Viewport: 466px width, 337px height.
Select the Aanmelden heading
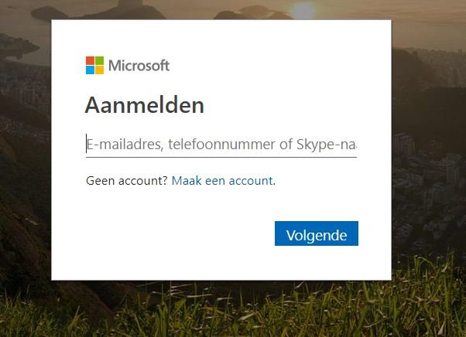(145, 105)
